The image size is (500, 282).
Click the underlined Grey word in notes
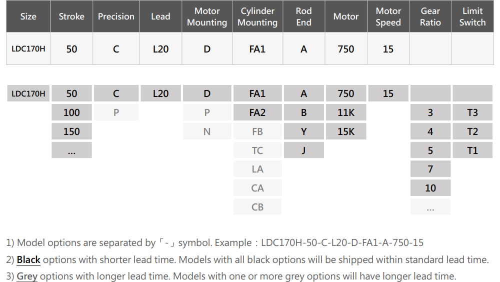27,276
